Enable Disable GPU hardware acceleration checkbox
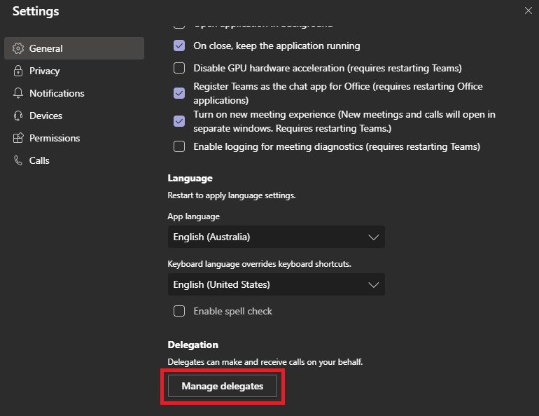The image size is (539, 416). (179, 68)
